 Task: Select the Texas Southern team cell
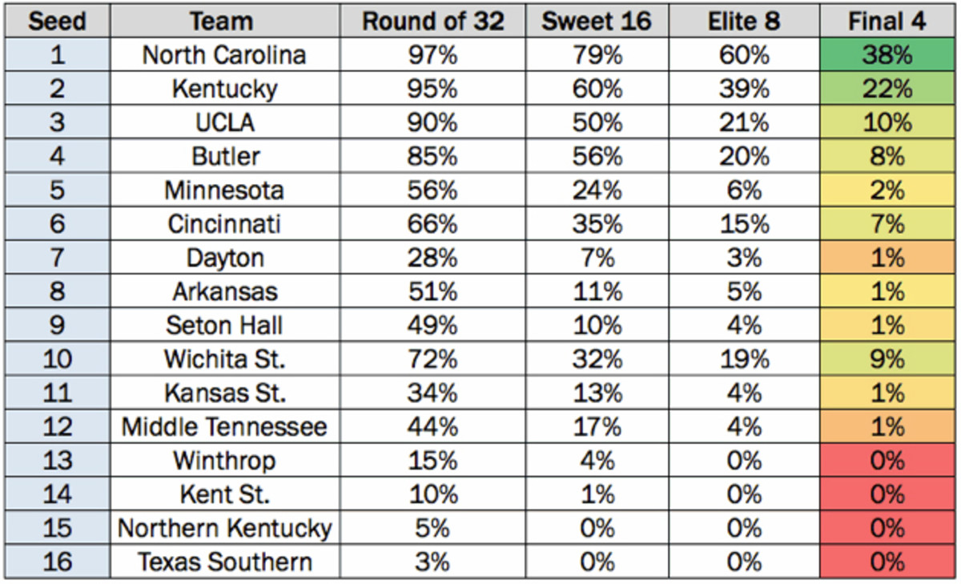tap(224, 562)
